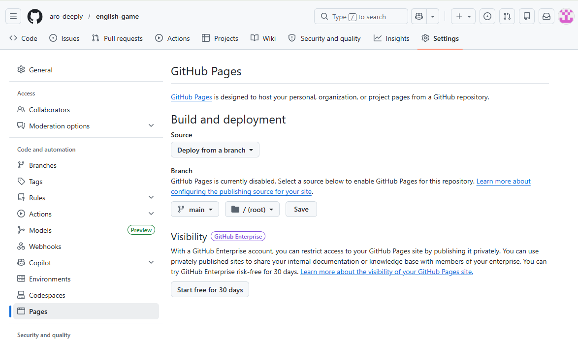Screen dimensions: 578x340
Task: Click the Moderation options comment icon
Action: pos(21,125)
